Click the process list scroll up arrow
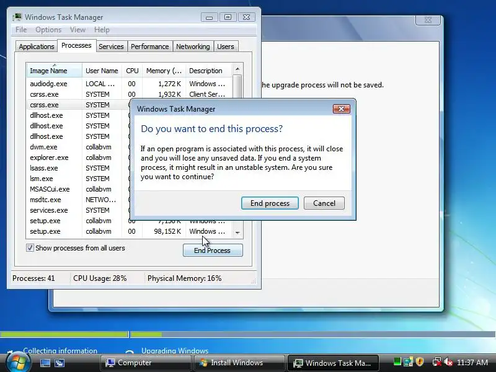The width and height of the screenshot is (496, 372). 237,69
